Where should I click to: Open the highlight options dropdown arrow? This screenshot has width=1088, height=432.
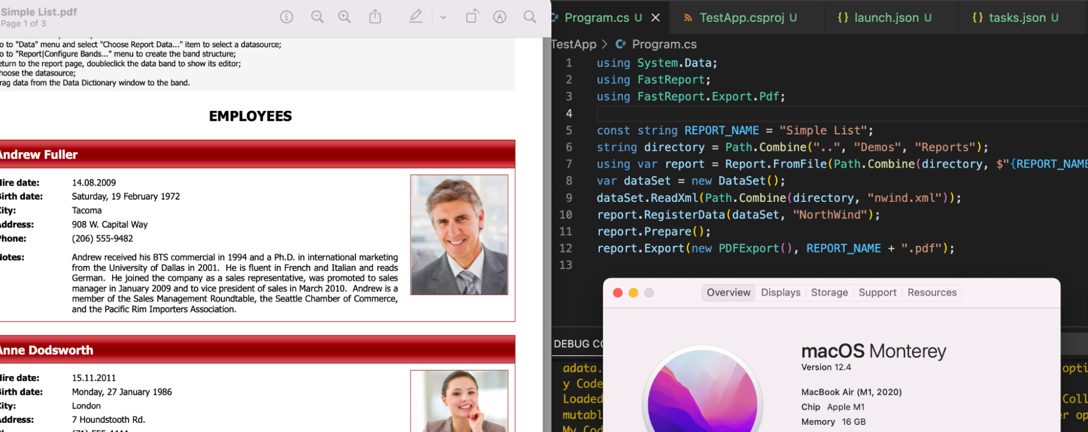point(443,17)
